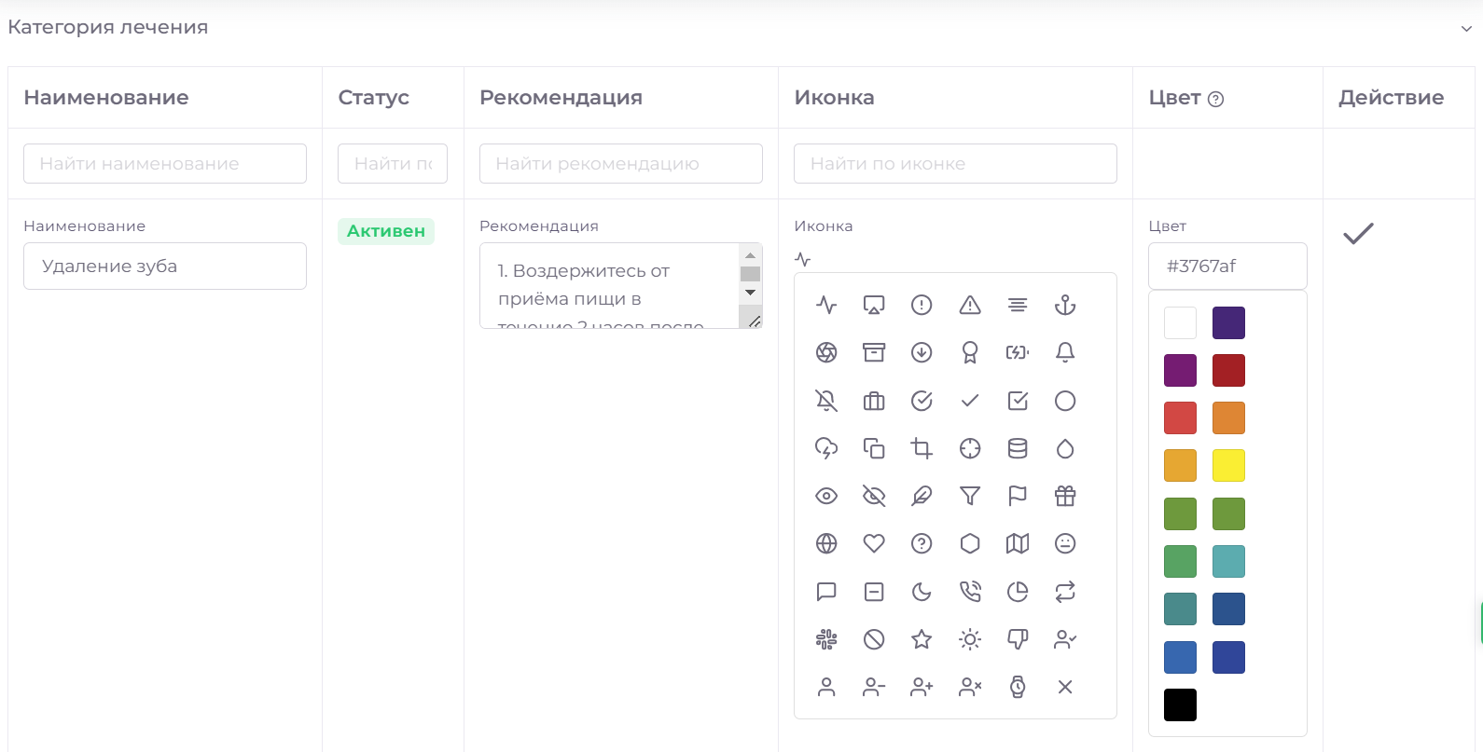This screenshot has width=1483, height=752.
Task: Open the help tooltip beside Цвет
Action: [x=1215, y=99]
